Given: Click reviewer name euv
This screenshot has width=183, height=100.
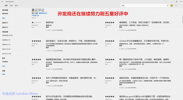Looking at the screenshot, I should pyautogui.click(x=106, y=83).
